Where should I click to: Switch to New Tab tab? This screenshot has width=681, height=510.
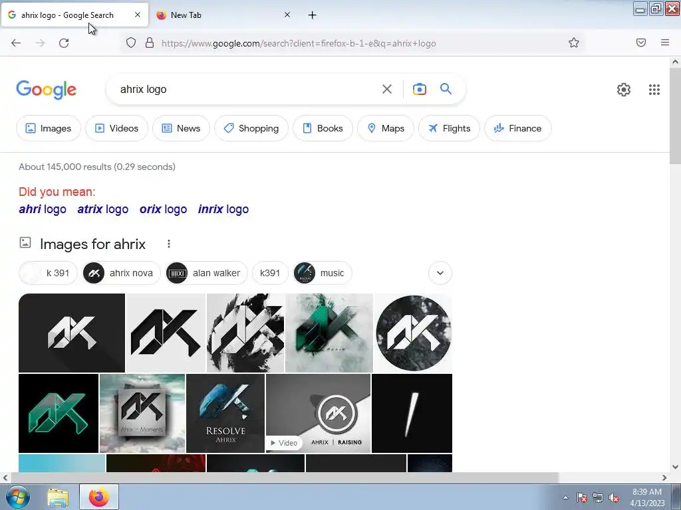click(222, 15)
